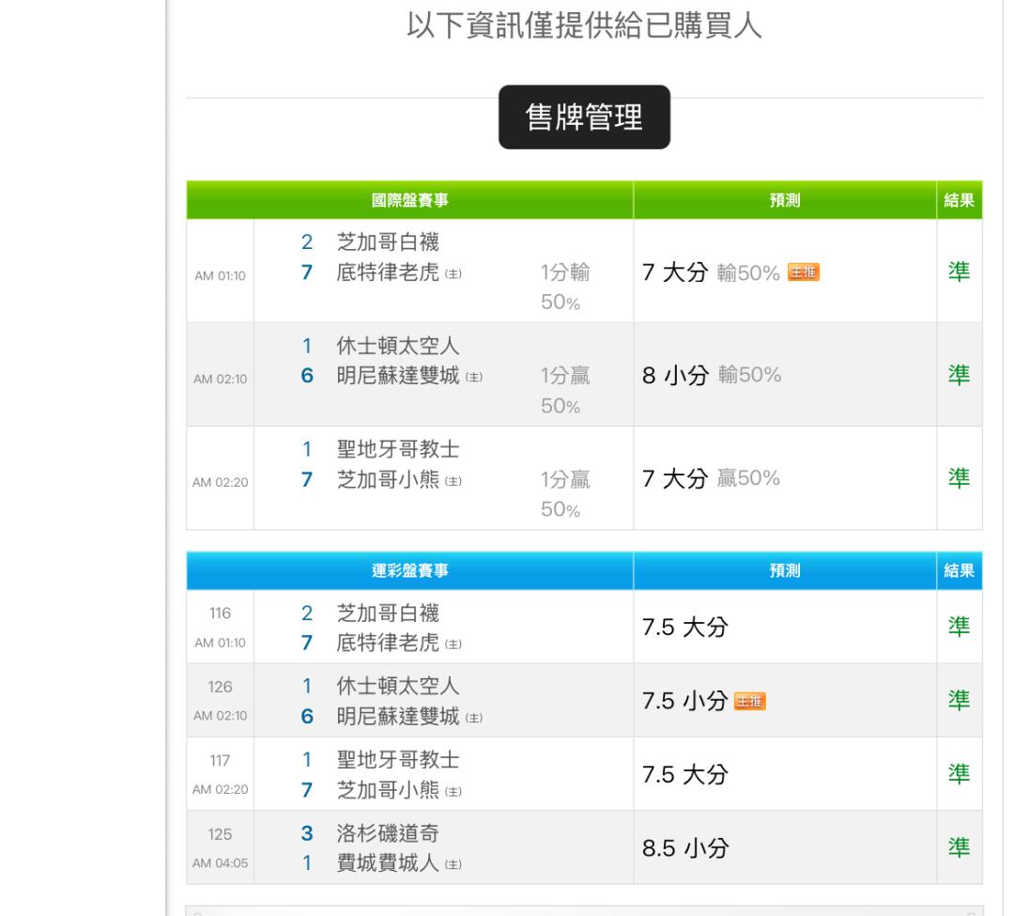
Task: Click the 準 result for international 聖地牙哥教士 game
Action: click(959, 478)
